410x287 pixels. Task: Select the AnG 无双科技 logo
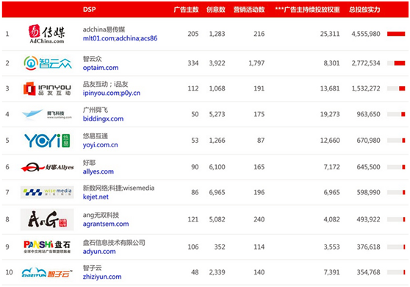pos(47,219)
